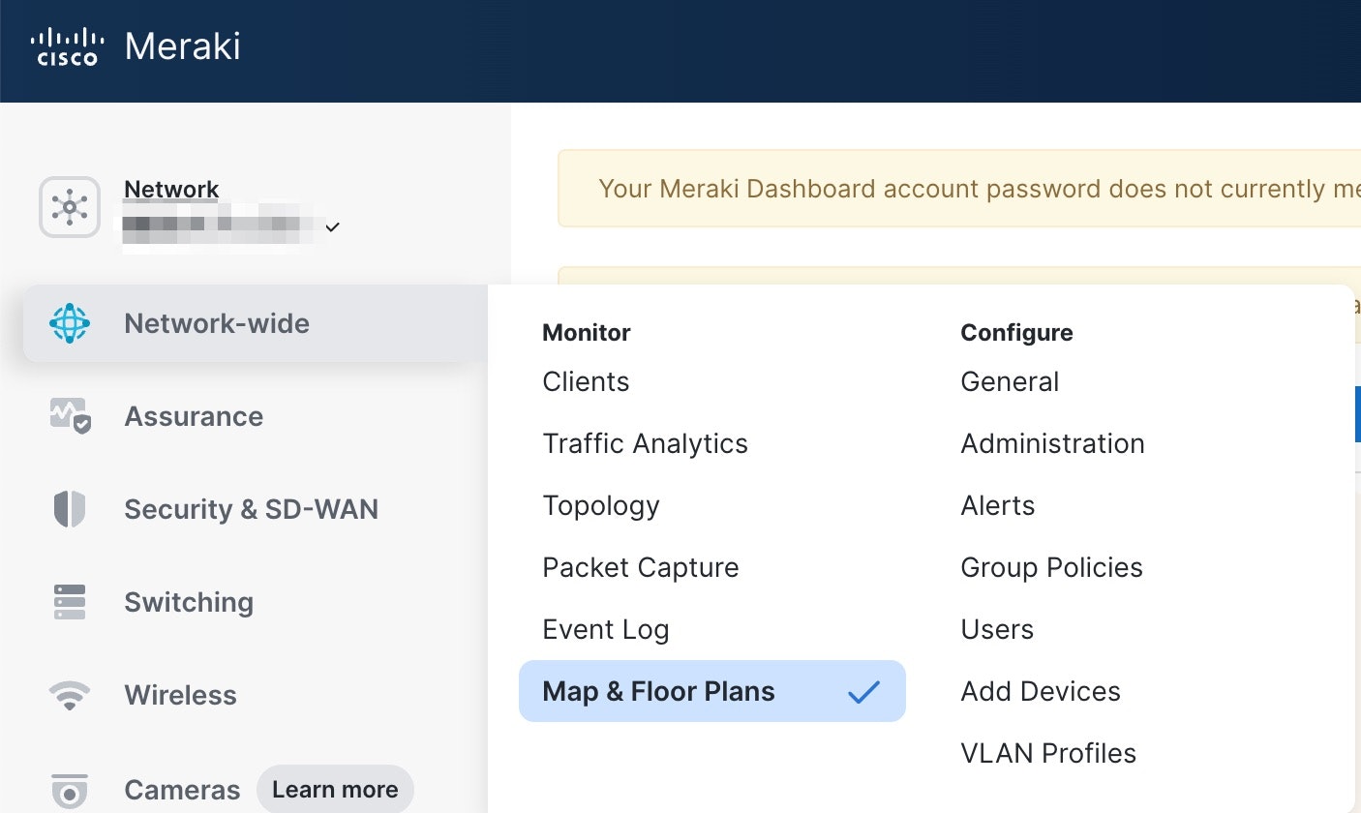Click the checkmark beside Map & Floor Plans
Screen dimensions: 1361x813
(863, 691)
